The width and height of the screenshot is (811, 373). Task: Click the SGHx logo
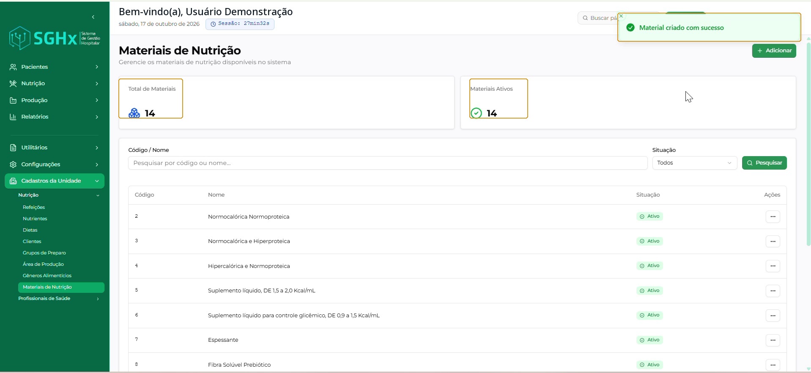pyautogui.click(x=55, y=38)
